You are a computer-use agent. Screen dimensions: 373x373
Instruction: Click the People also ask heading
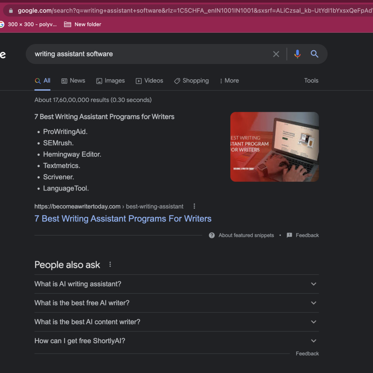coord(67,265)
